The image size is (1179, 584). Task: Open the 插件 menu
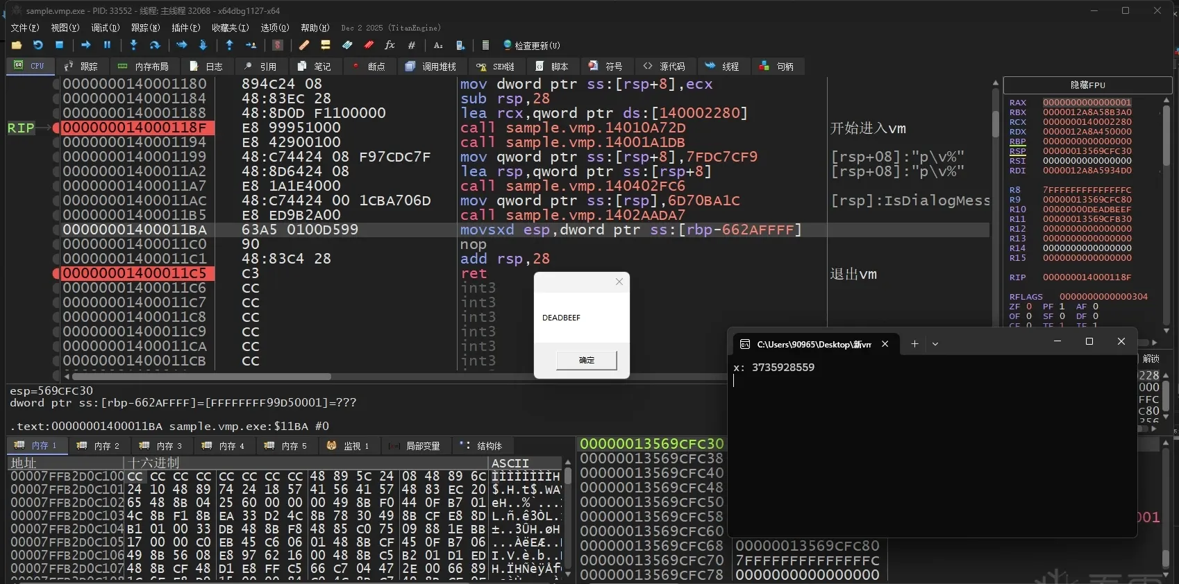point(185,28)
